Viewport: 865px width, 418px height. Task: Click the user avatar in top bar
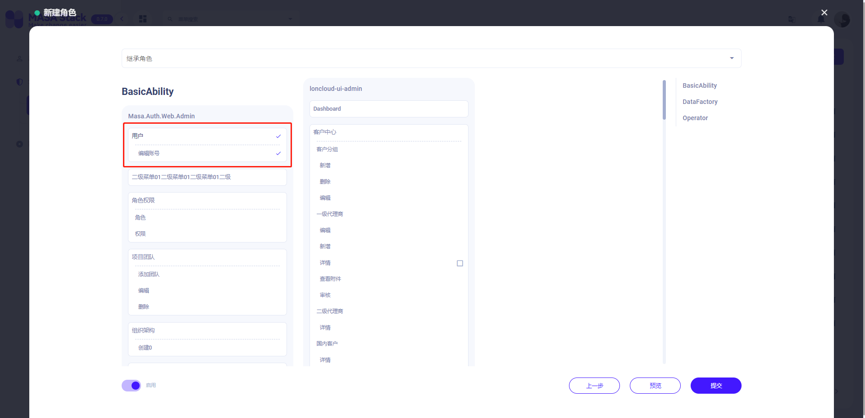842,19
